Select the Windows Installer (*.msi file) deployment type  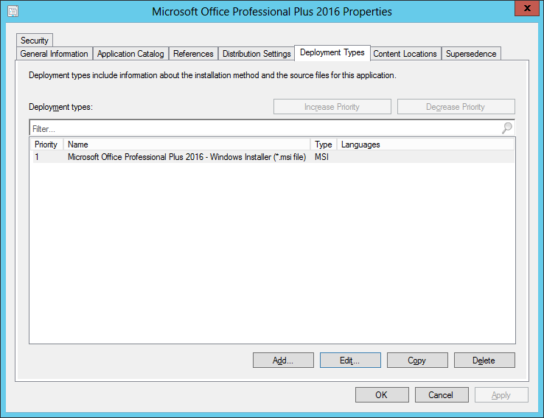[x=273, y=157]
